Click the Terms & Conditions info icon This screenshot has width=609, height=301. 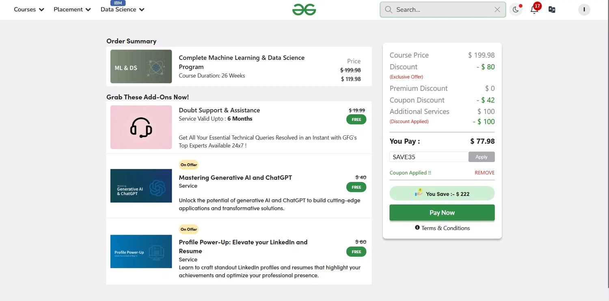(x=417, y=228)
